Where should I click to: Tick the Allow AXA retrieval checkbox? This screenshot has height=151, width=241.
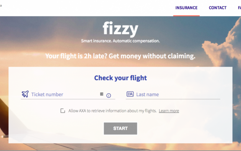(63, 111)
